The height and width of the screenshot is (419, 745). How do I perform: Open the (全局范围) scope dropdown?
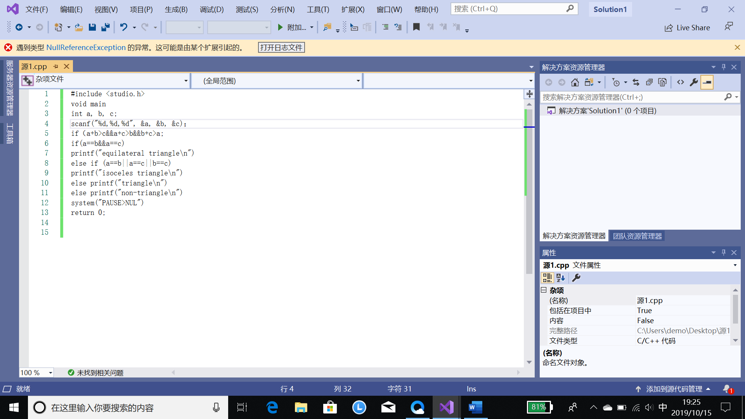click(x=358, y=81)
